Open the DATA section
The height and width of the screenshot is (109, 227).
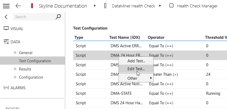coord(15,42)
